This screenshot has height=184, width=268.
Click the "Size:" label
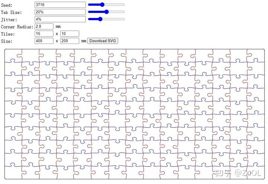[x=7, y=41]
